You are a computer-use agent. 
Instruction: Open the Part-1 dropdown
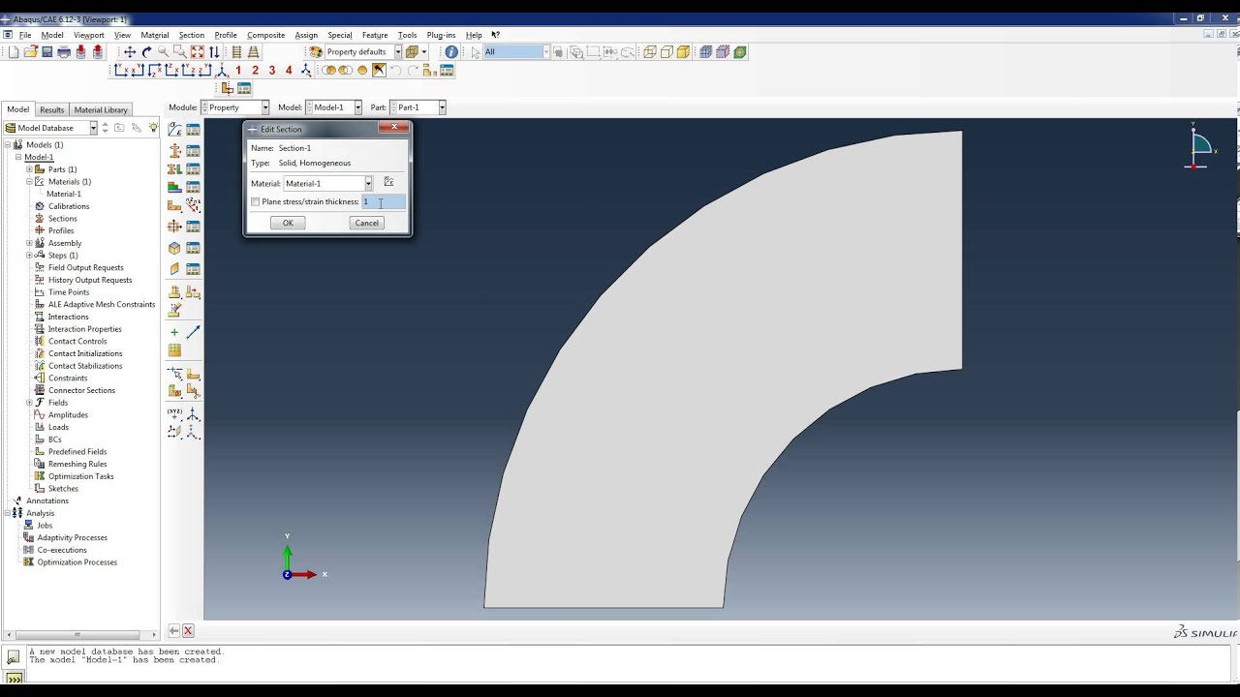442,107
